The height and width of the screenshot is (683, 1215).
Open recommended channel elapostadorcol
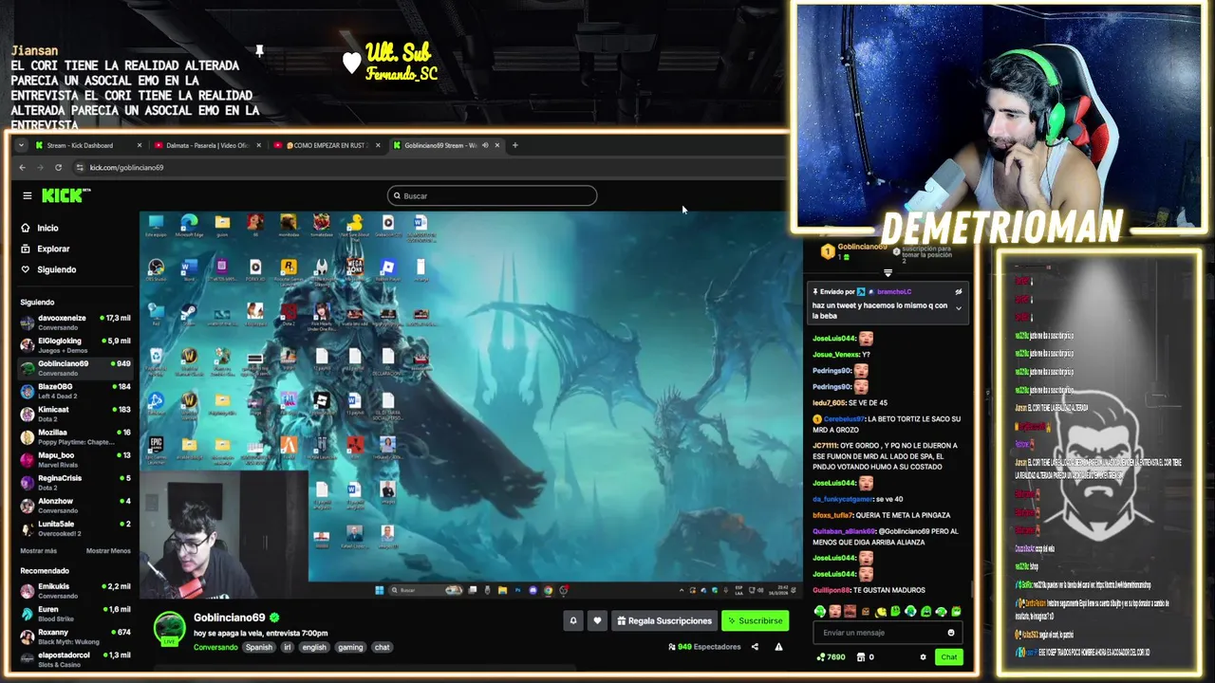tap(75, 659)
